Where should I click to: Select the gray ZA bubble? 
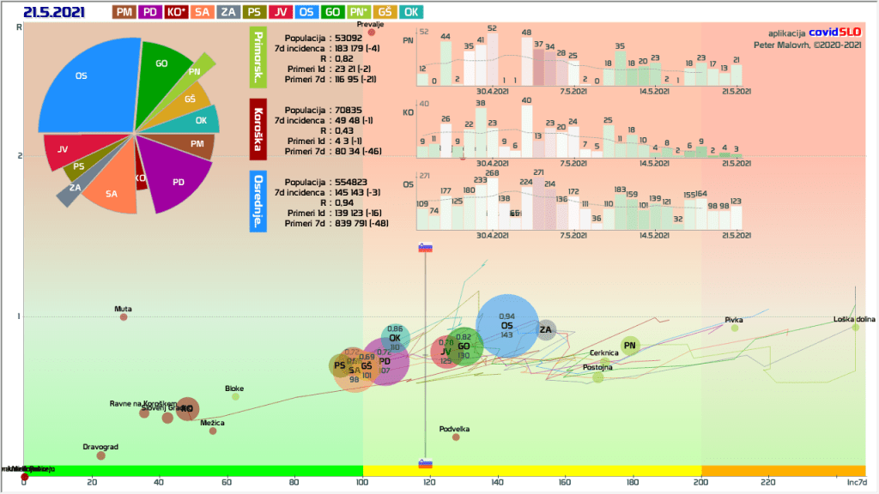546,329
